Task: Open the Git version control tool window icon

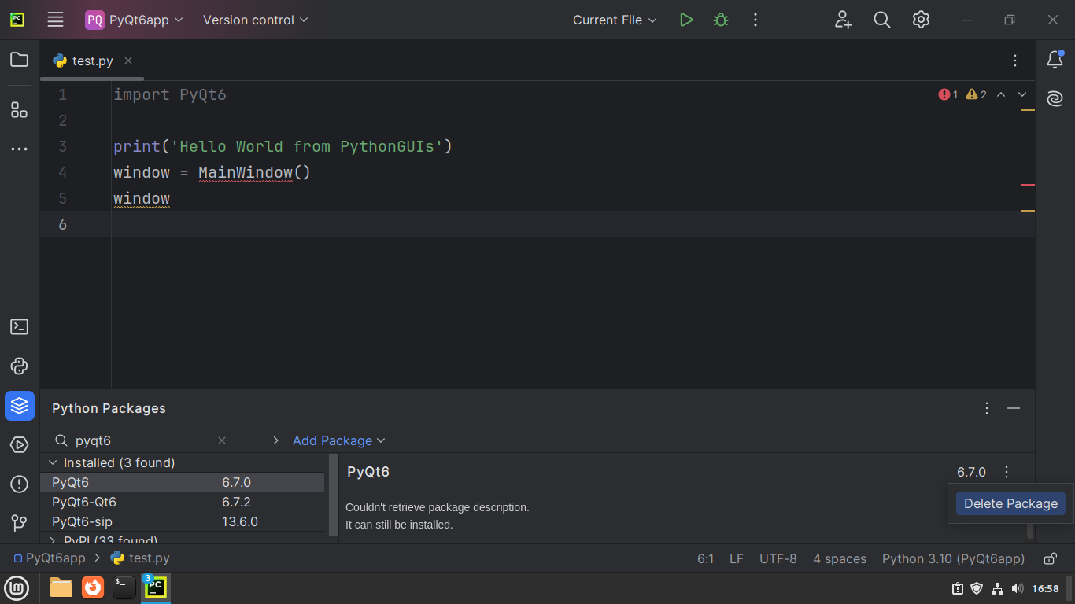Action: pos(20,522)
